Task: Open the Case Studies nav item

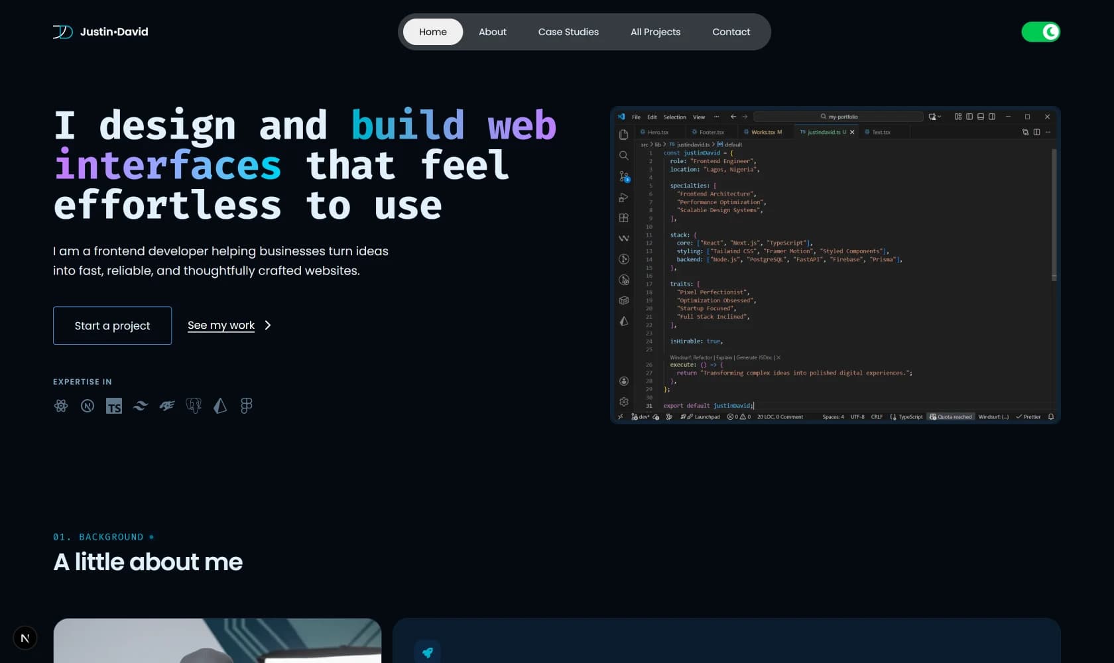Action: tap(568, 32)
